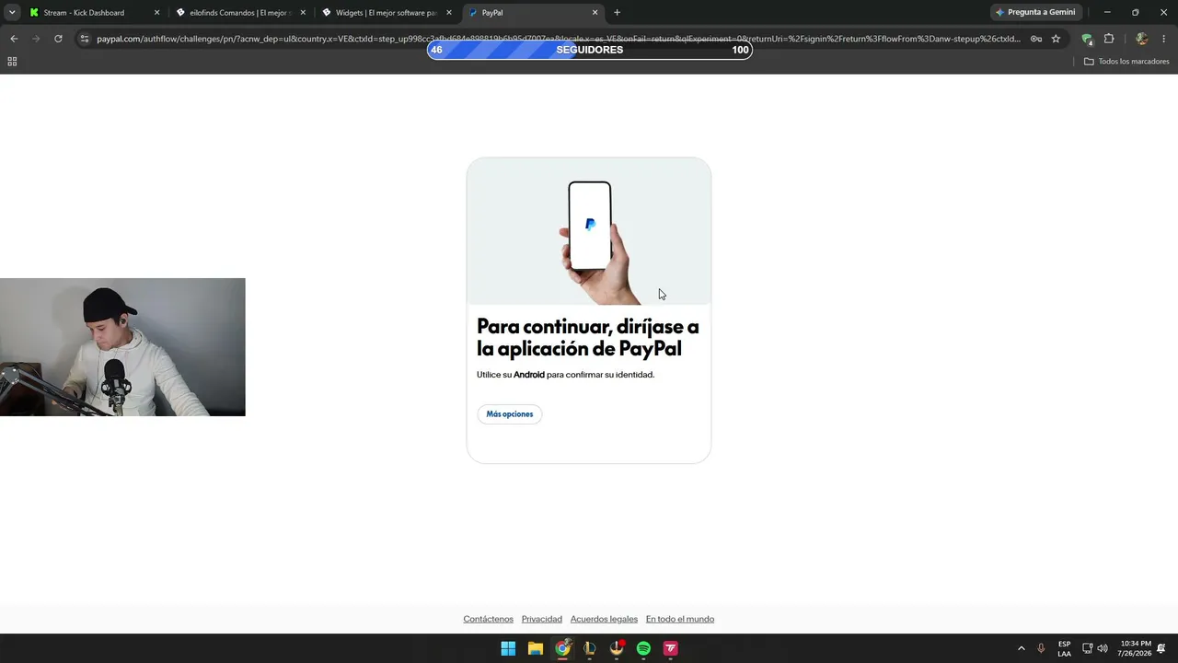Open a new browser tab
Image resolution: width=1178 pixels, height=663 pixels.
point(617,13)
